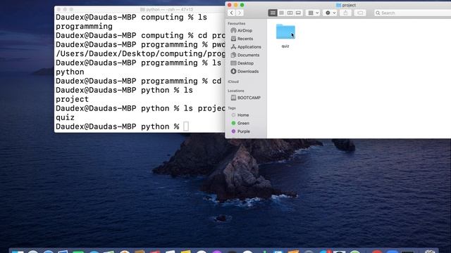
Task: Switch Finder to gallery view
Action: tap(298, 13)
